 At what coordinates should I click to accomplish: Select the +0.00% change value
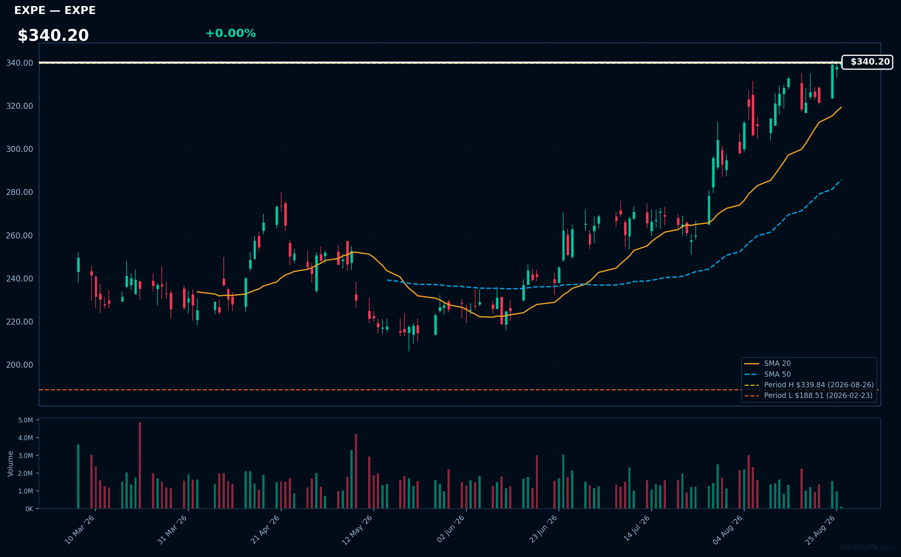click(231, 33)
